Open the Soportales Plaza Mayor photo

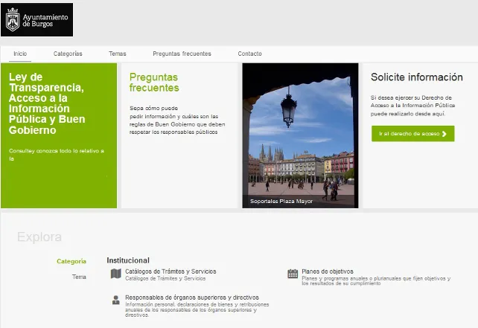tap(300, 135)
